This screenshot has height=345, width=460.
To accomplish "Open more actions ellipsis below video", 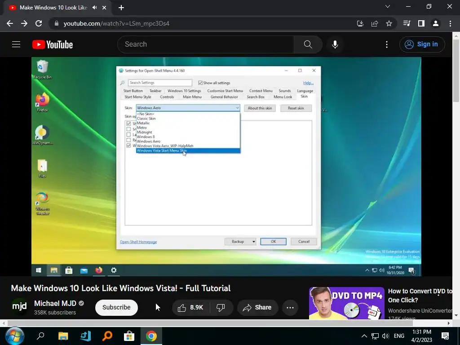I will (290, 307).
